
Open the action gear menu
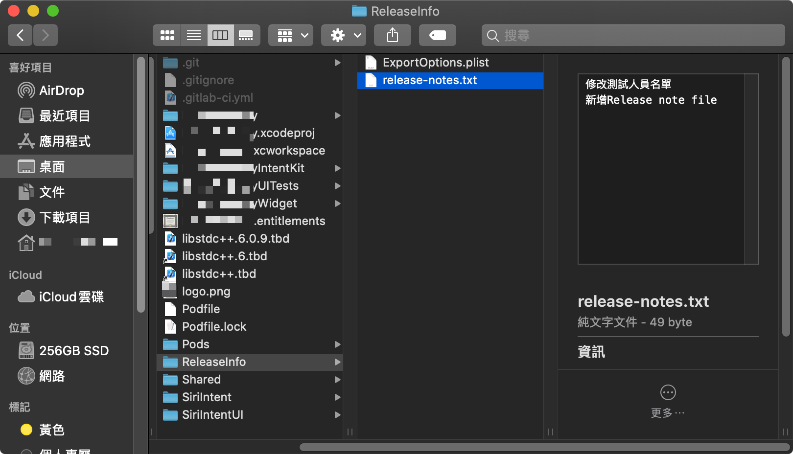344,35
